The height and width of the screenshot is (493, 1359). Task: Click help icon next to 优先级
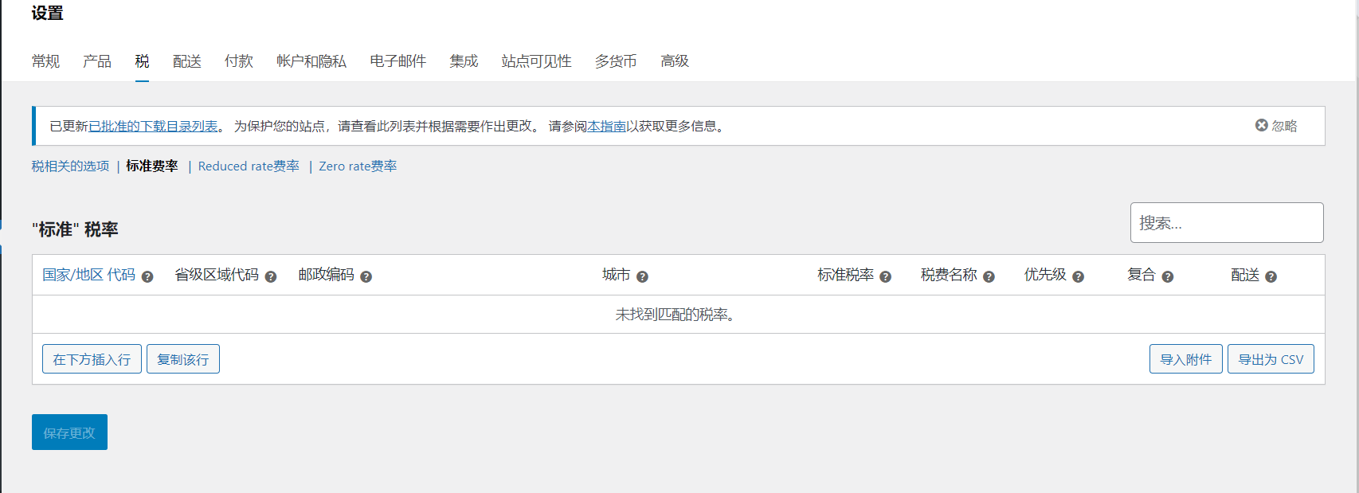click(x=1078, y=277)
